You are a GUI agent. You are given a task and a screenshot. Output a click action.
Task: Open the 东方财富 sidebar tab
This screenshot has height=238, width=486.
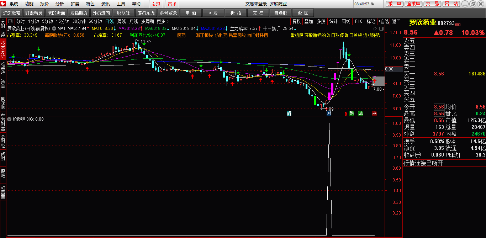point(3,122)
